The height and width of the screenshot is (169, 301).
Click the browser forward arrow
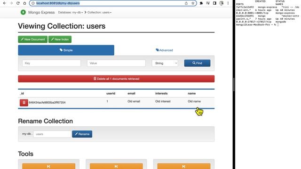[11, 3]
